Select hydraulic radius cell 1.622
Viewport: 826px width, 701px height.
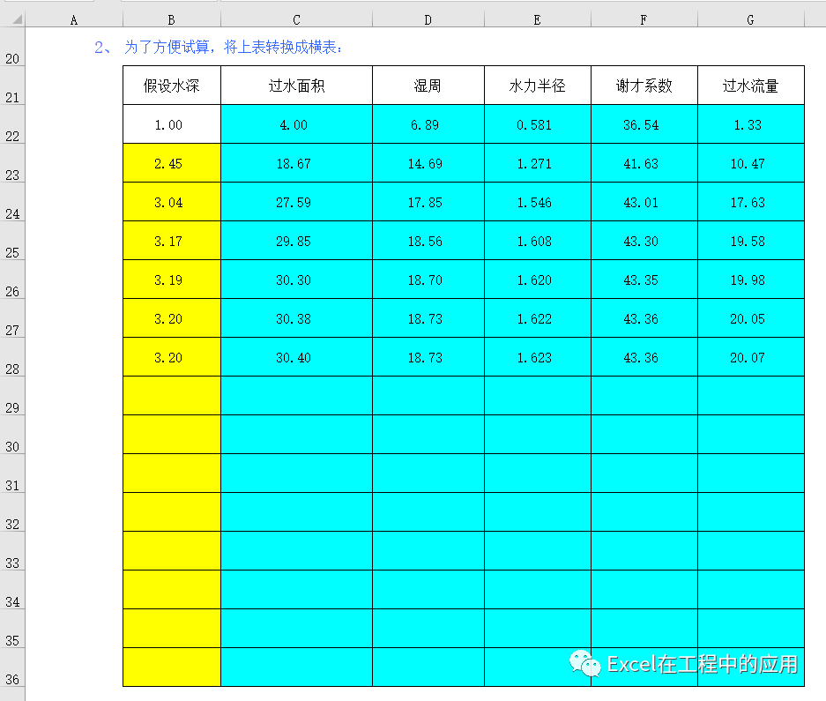(x=538, y=318)
